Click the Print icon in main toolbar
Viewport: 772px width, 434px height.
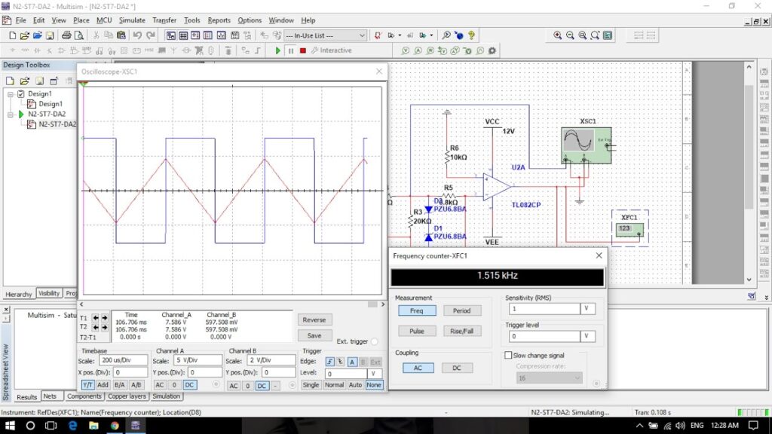66,35
